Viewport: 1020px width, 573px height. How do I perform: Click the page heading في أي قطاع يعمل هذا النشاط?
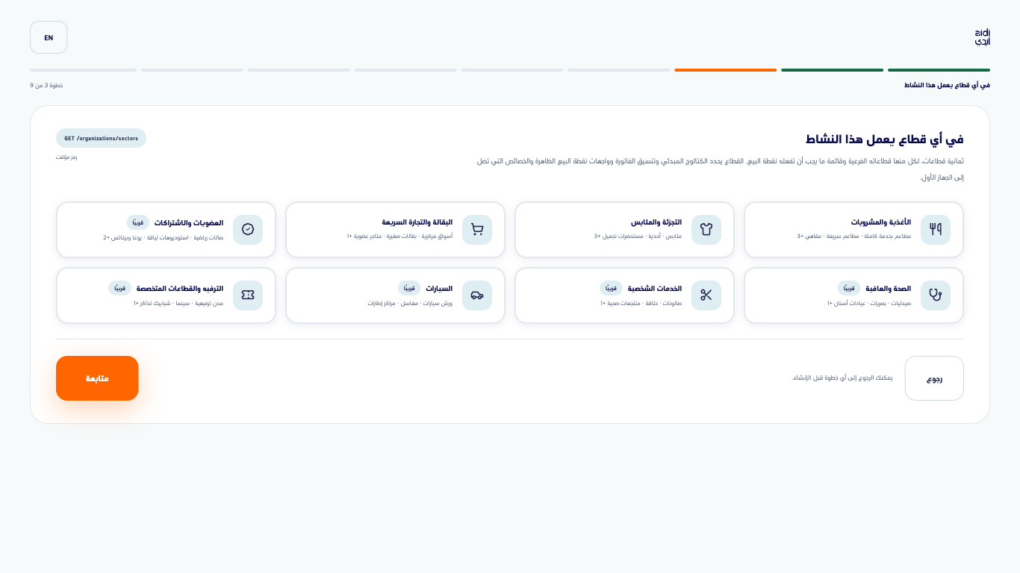coord(884,139)
